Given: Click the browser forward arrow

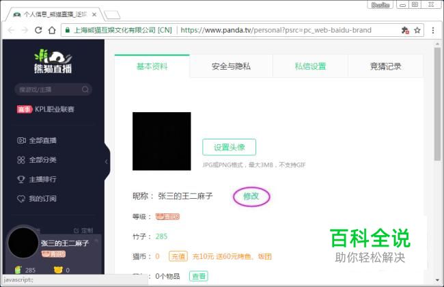Looking at the screenshot, I should click(25, 30).
